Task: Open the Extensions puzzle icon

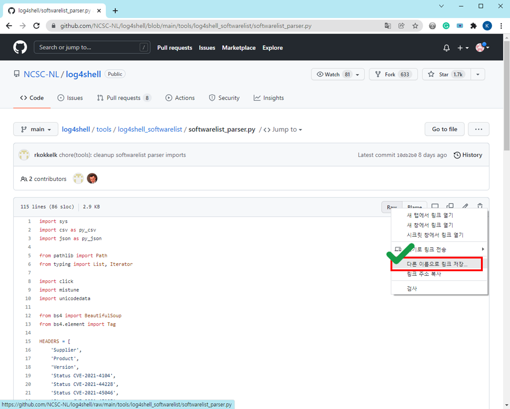Action: 473,25
